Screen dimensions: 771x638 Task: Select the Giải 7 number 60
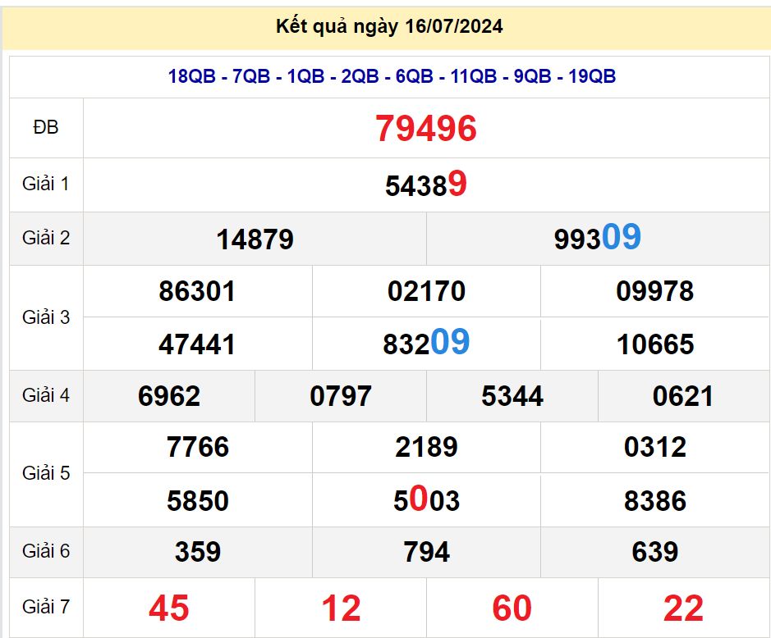pyautogui.click(x=512, y=608)
